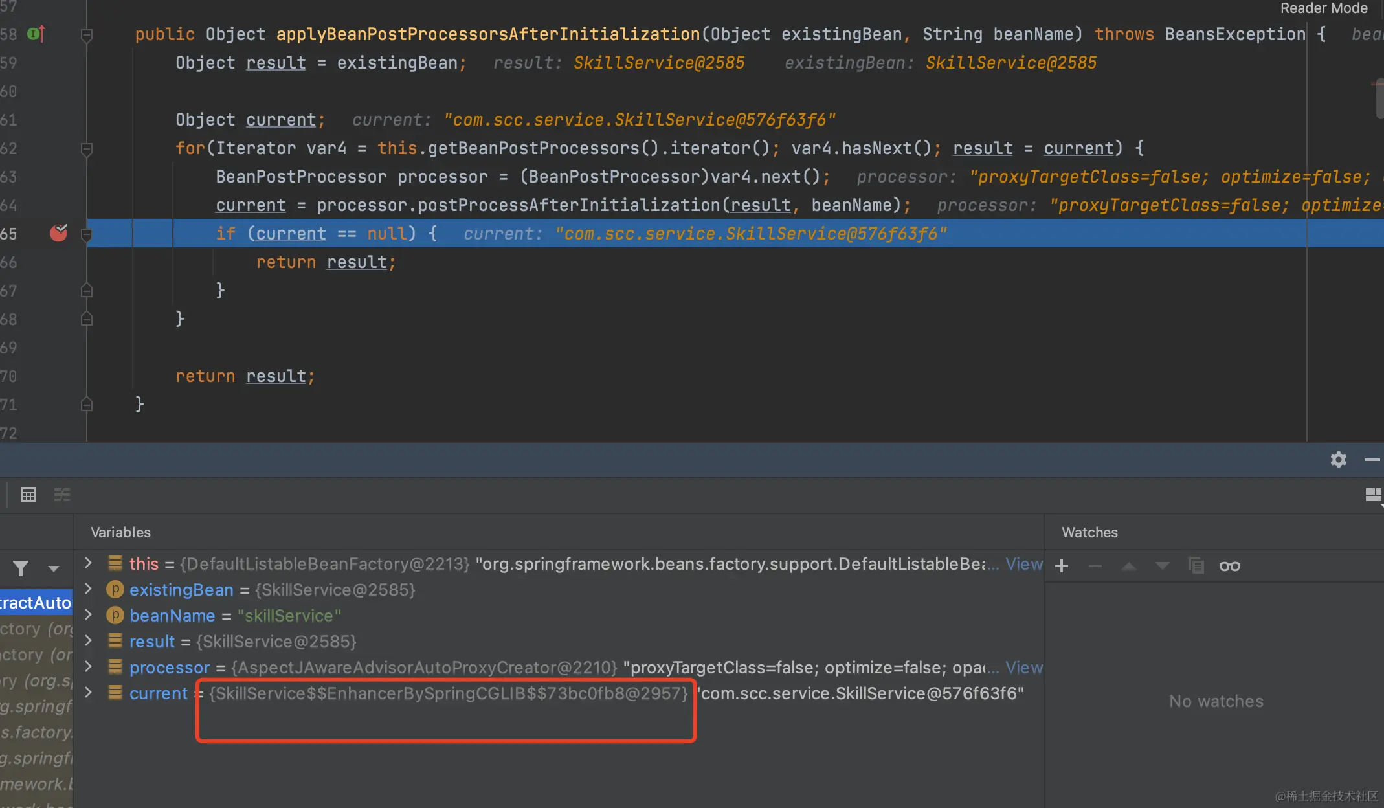Click line number 62 in gutter
Screen dimensions: 1384x808
pyautogui.click(x=9, y=148)
